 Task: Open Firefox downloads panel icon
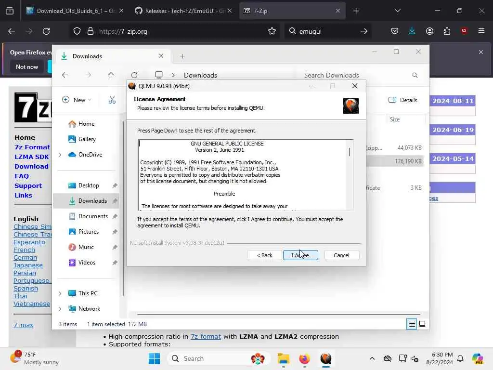click(412, 31)
